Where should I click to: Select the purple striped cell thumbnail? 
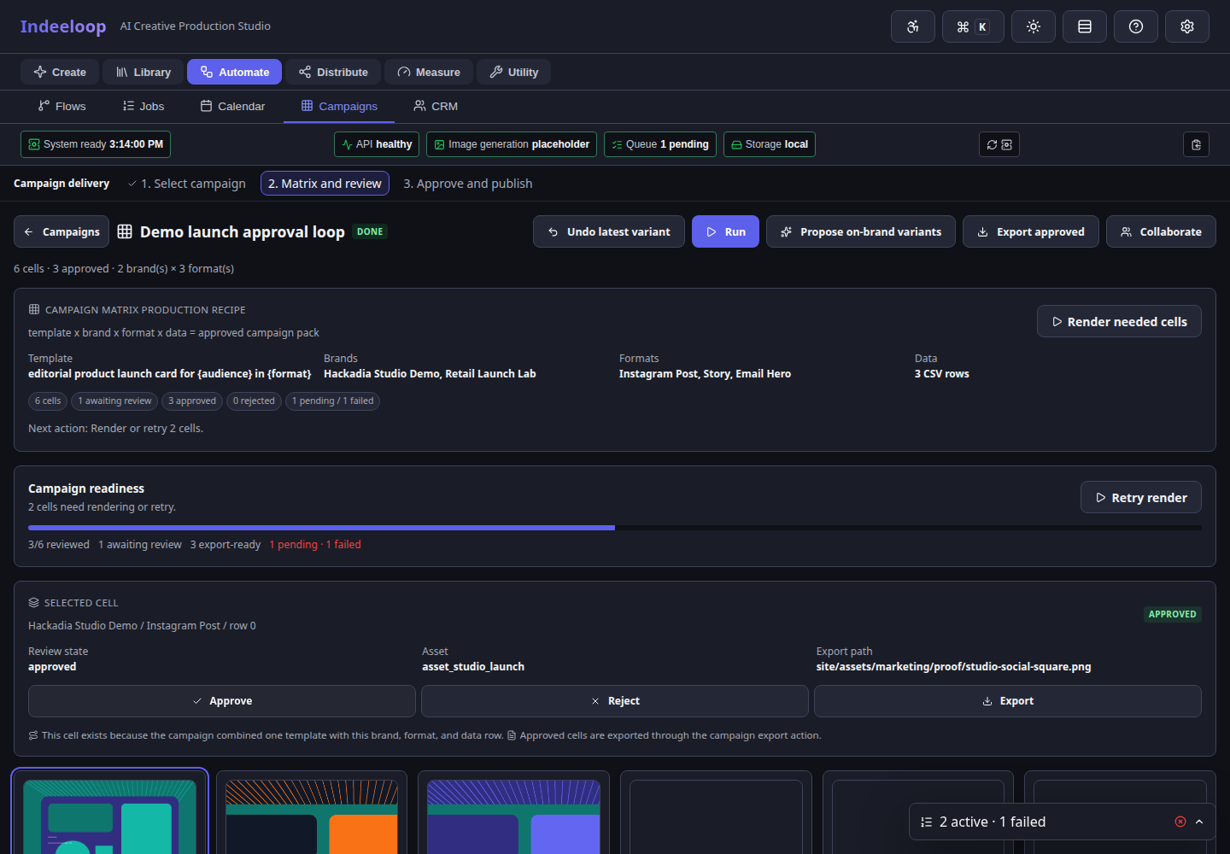(513, 816)
